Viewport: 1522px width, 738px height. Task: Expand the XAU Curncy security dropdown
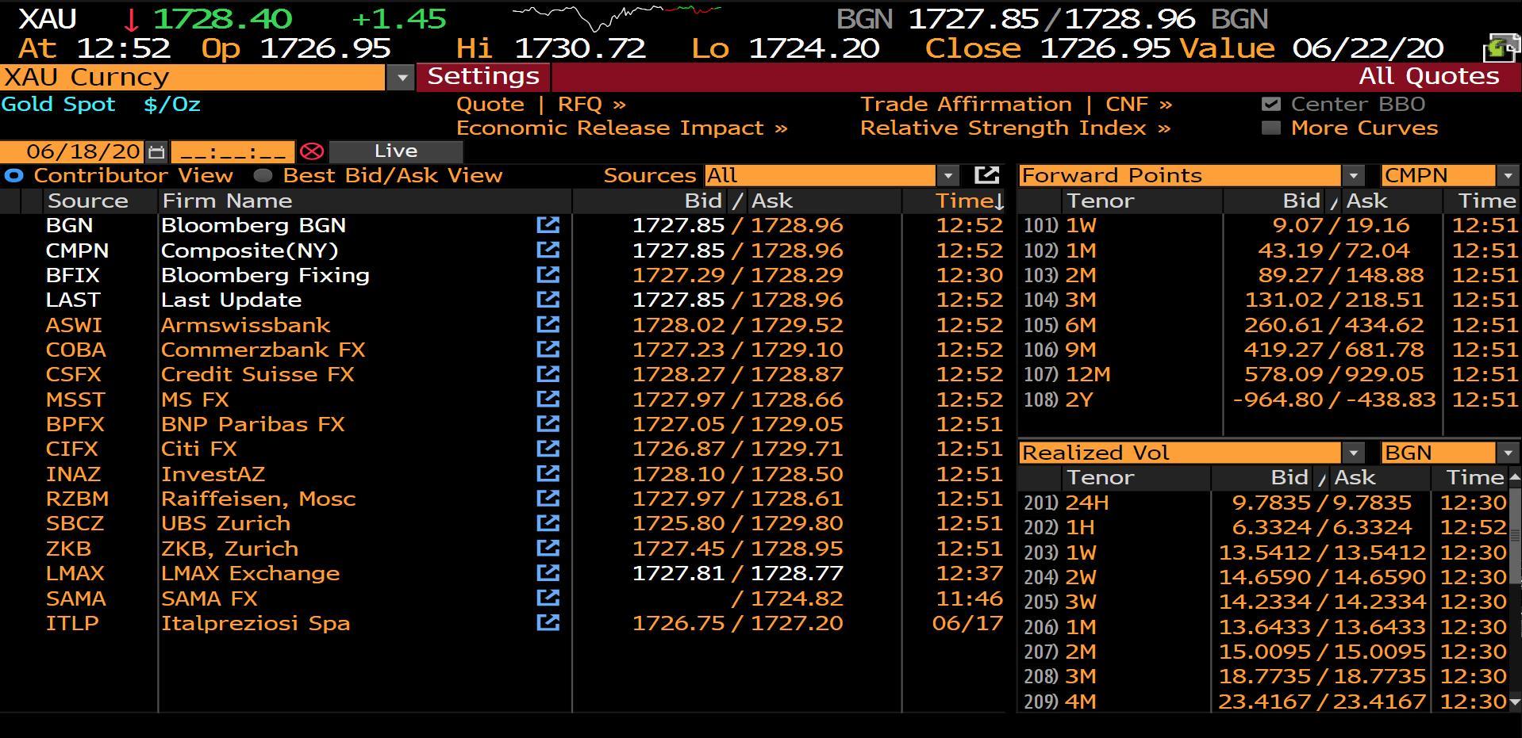(402, 78)
